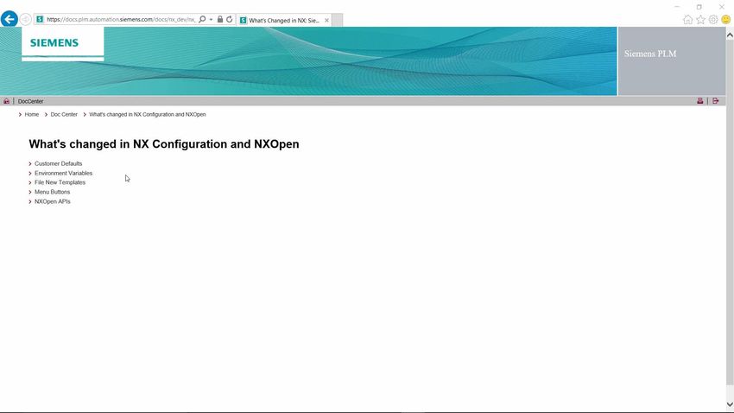This screenshot has height=413, width=734.
Task: Open Favorites star icon
Action: (x=700, y=20)
